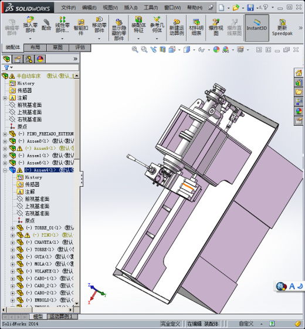Click Zoom to Fit icon
Screen dimensions: 305x329
click(135, 50)
